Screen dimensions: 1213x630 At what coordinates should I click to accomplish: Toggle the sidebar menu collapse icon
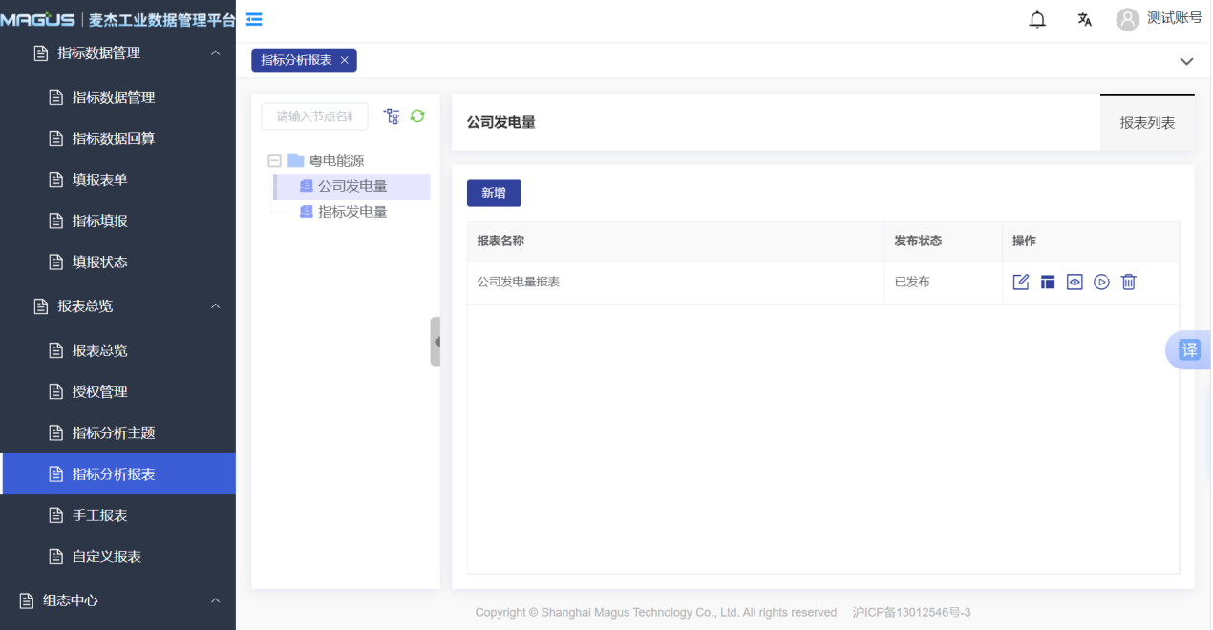(x=254, y=19)
